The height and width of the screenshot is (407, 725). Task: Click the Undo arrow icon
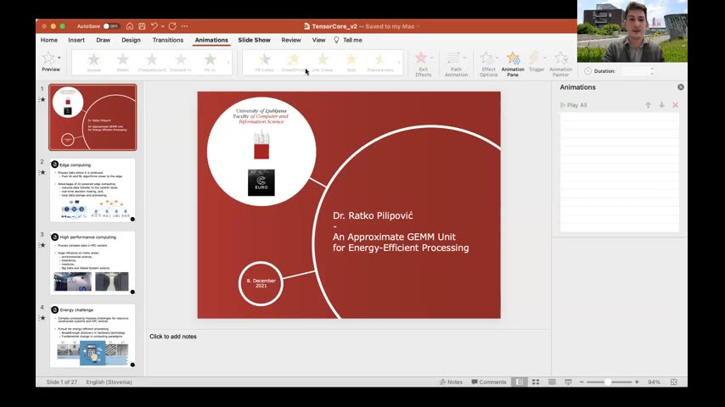(154, 26)
